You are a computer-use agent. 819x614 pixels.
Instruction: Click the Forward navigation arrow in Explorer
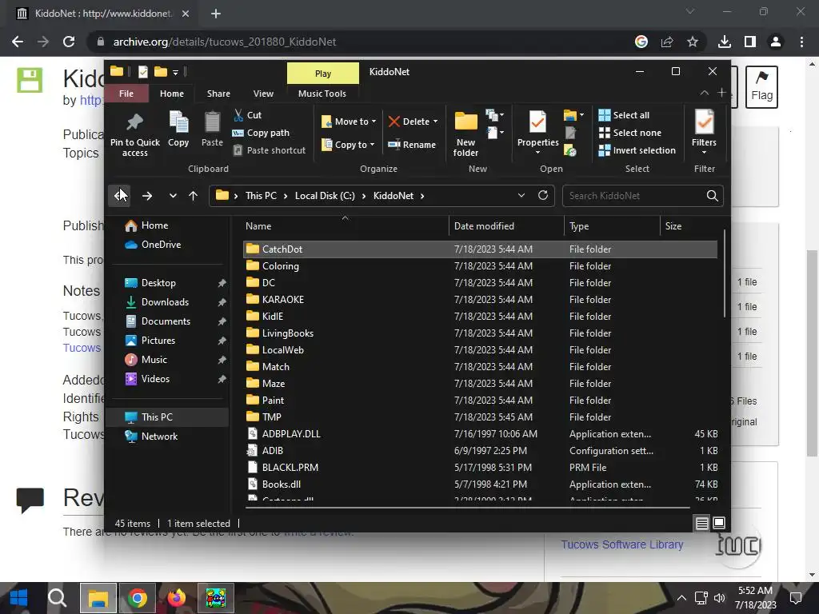pyautogui.click(x=147, y=196)
